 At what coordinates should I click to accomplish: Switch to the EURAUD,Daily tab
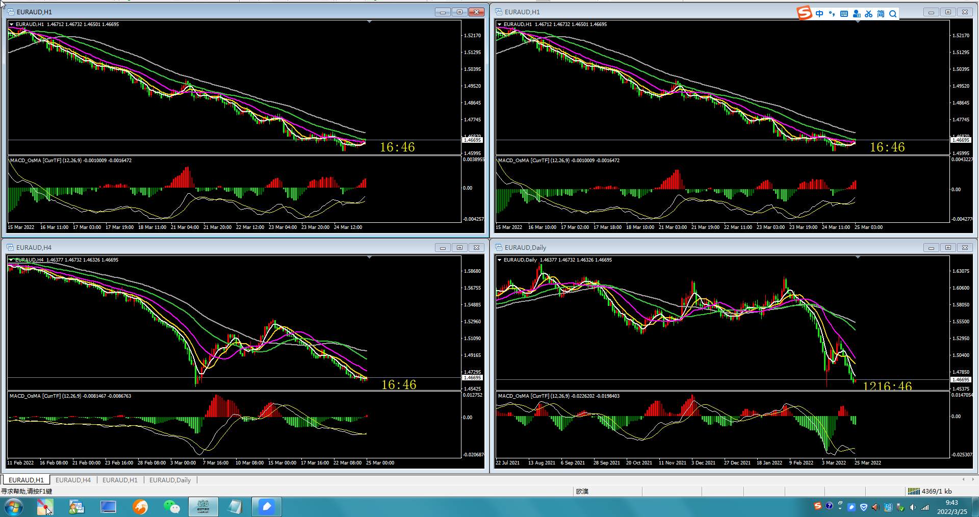[170, 480]
